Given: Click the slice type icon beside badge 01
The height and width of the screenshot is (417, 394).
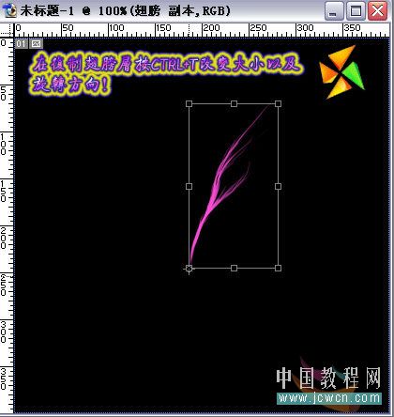Looking at the screenshot, I should [x=36, y=43].
